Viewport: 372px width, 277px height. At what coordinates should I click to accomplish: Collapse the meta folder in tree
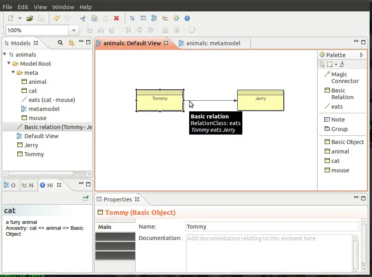point(13,72)
